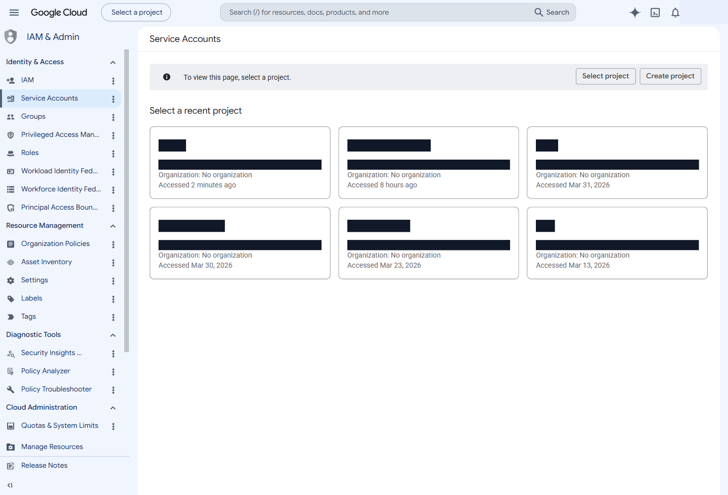Click the info icon in the banner
Image resolution: width=728 pixels, height=495 pixels.
[167, 77]
